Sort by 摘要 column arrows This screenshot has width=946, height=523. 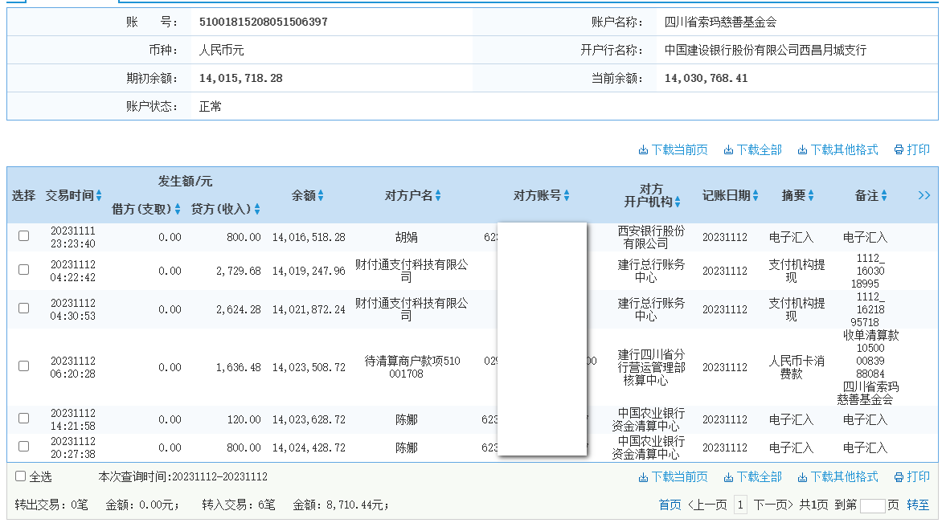(x=811, y=195)
